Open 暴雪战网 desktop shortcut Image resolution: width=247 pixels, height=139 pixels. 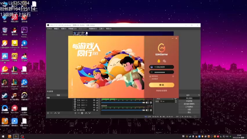pyautogui.click(x=24, y=83)
